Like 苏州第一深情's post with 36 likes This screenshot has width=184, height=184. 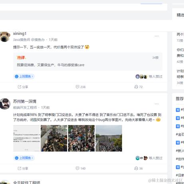pos(138,168)
